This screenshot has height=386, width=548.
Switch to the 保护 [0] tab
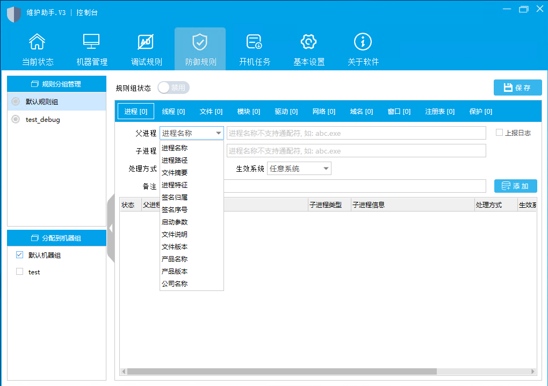pos(480,112)
